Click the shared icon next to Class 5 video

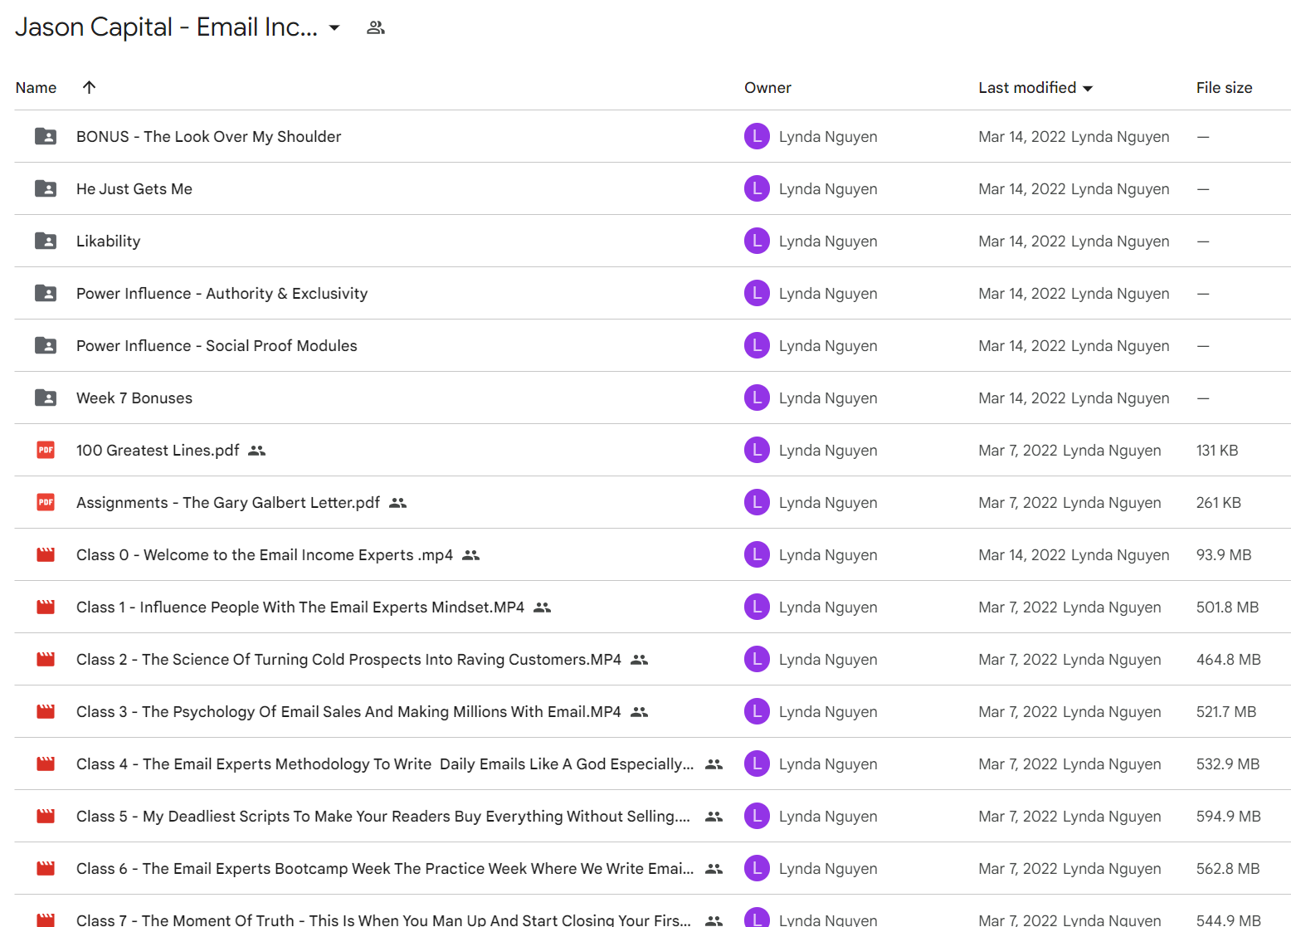[714, 817]
